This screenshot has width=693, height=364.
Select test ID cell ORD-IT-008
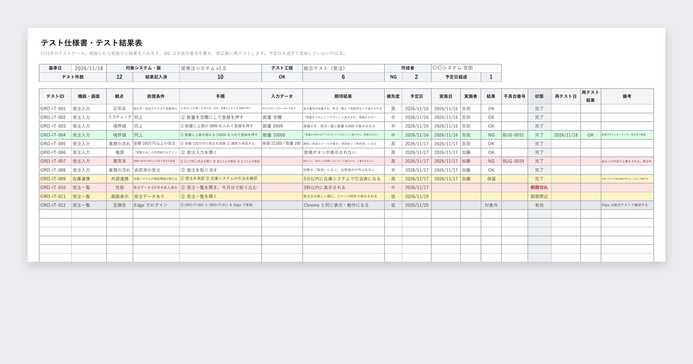[x=55, y=170]
